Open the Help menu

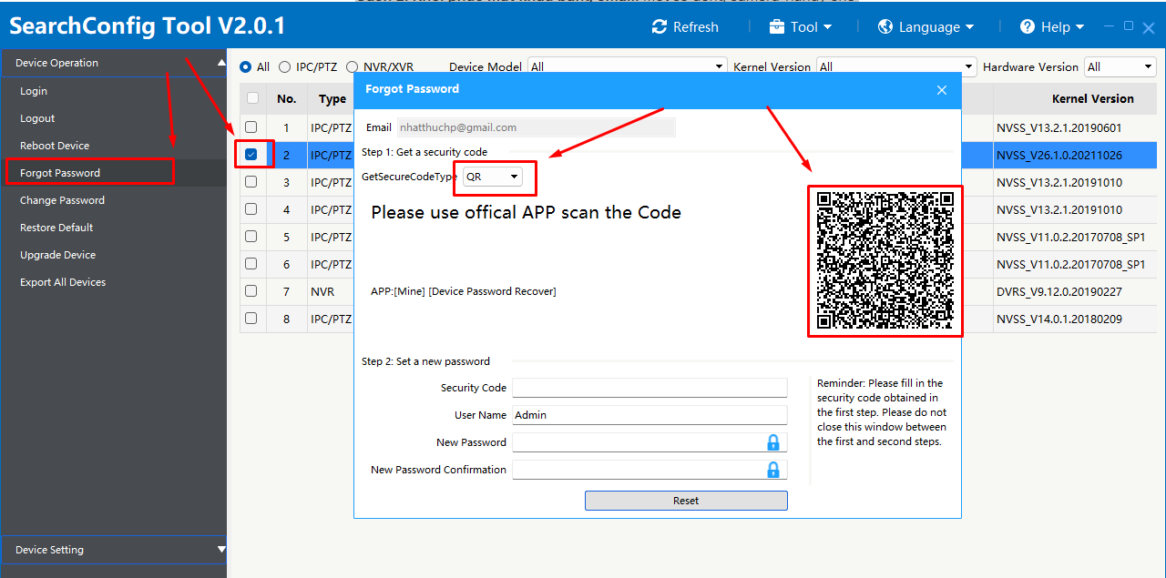(x=1052, y=27)
